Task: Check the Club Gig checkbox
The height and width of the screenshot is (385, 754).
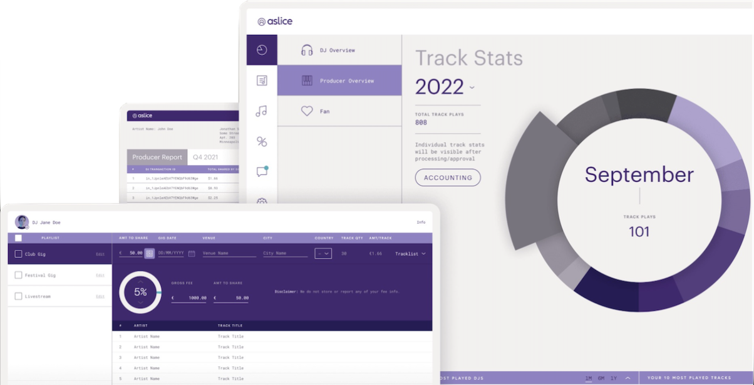Action: click(18, 254)
